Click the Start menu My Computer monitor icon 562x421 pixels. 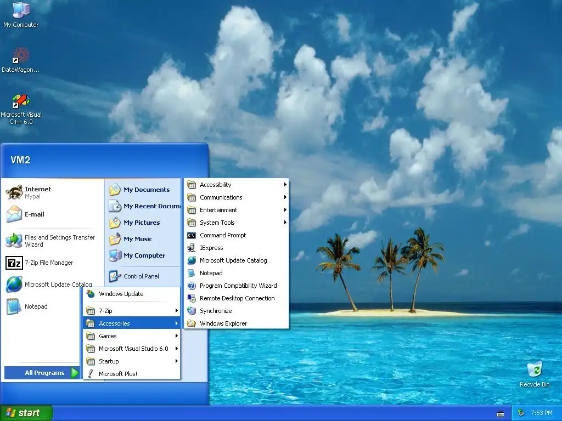click(x=115, y=255)
